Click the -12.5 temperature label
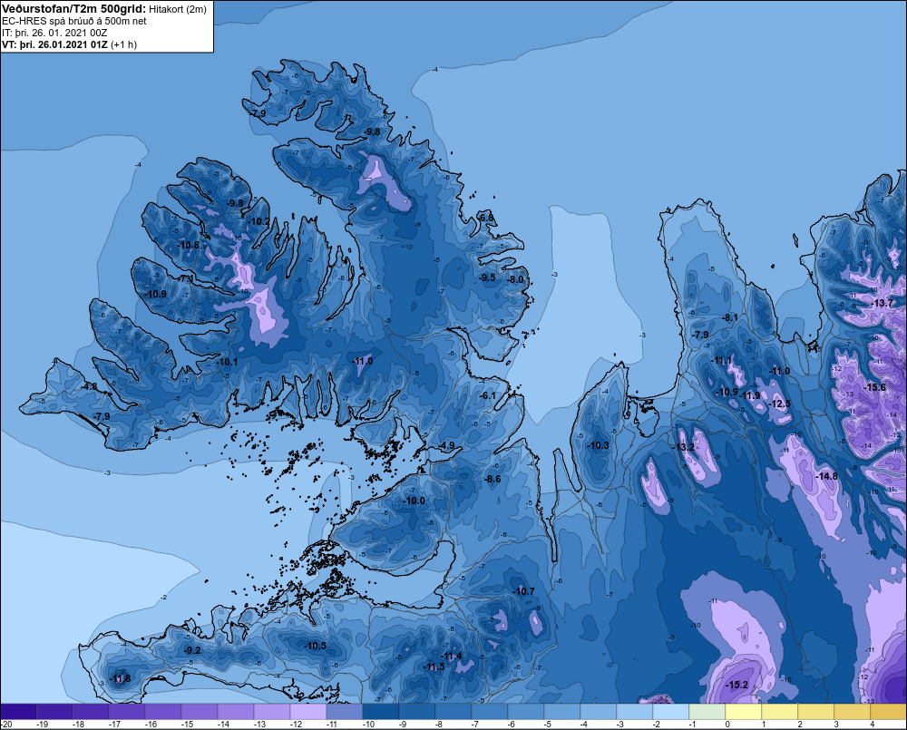 pyautogui.click(x=779, y=404)
